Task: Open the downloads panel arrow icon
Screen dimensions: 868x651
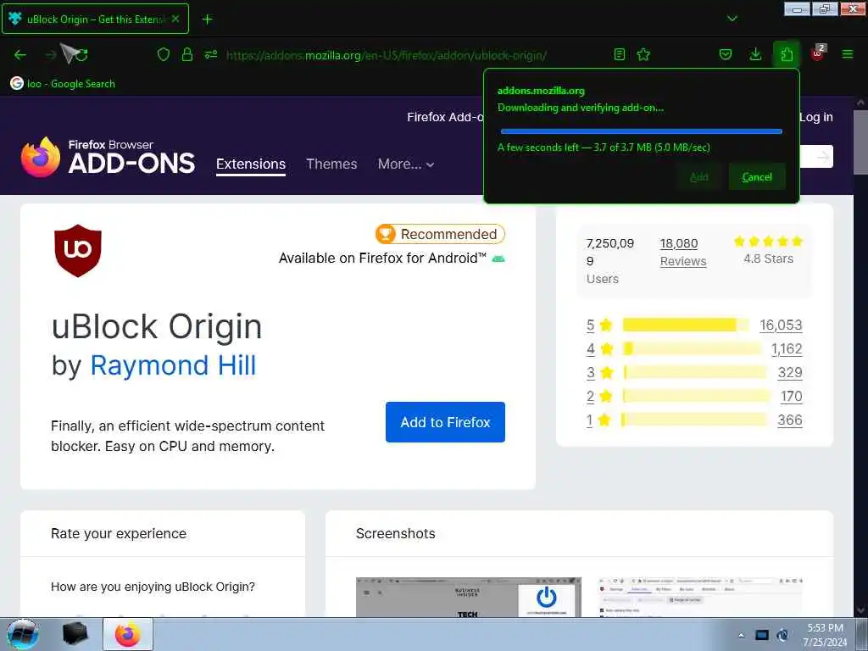Action: point(755,54)
